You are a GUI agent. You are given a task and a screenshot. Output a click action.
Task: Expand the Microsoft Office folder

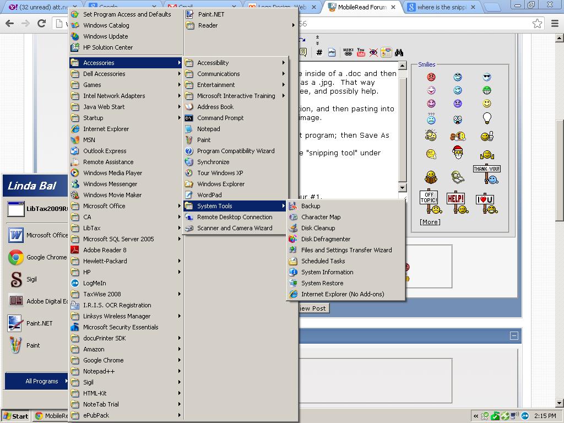coord(126,206)
